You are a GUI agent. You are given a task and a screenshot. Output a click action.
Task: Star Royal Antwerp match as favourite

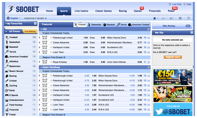51,62
